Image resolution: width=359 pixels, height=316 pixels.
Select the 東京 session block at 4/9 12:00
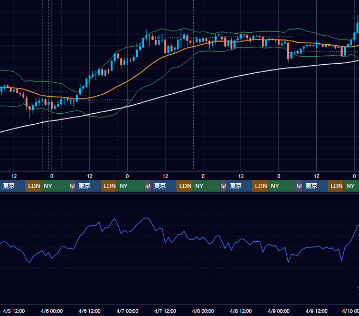pyautogui.click(x=315, y=186)
